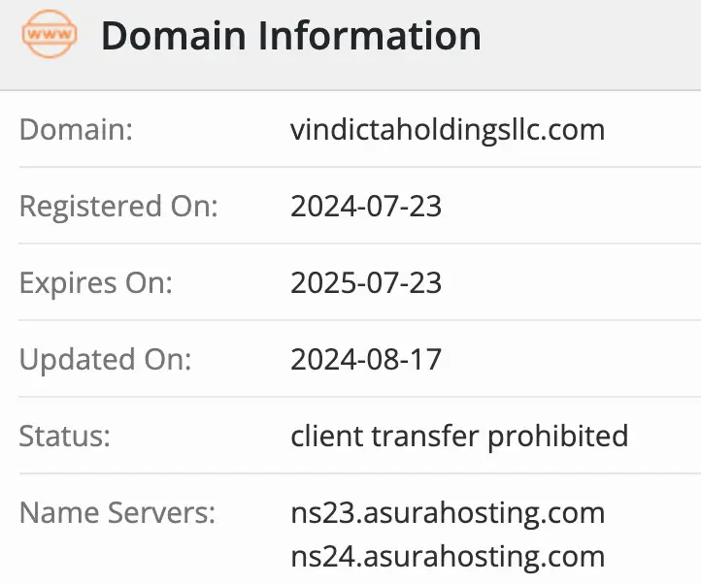Click the Registered On: label
The height and width of the screenshot is (584, 701).
click(118, 206)
